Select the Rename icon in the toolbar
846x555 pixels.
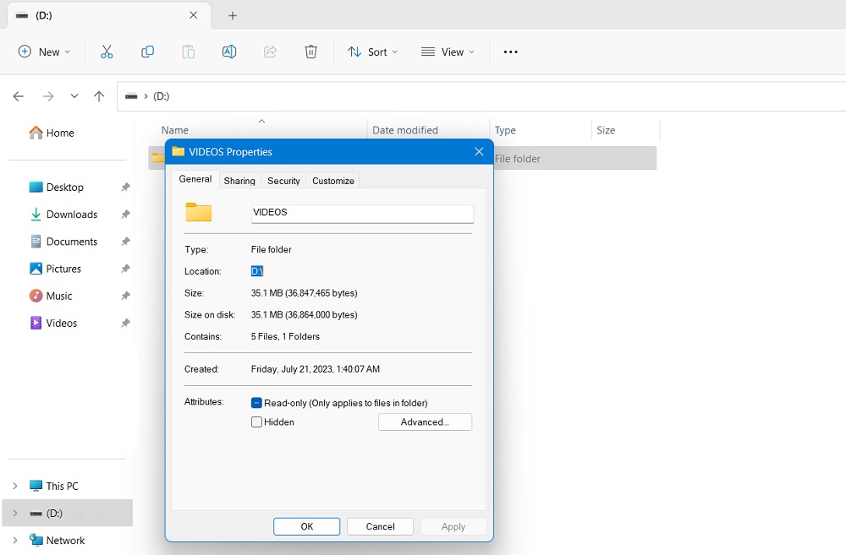click(228, 52)
